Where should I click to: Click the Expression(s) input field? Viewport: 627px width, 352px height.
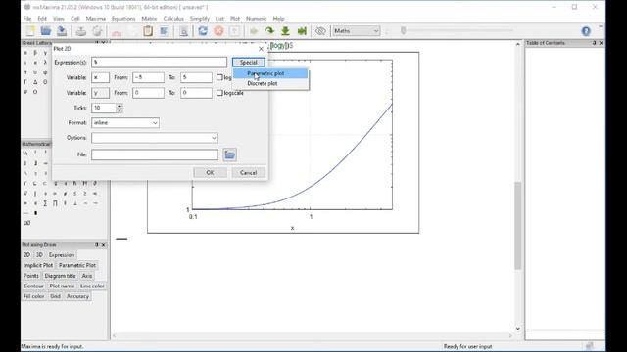click(x=159, y=63)
